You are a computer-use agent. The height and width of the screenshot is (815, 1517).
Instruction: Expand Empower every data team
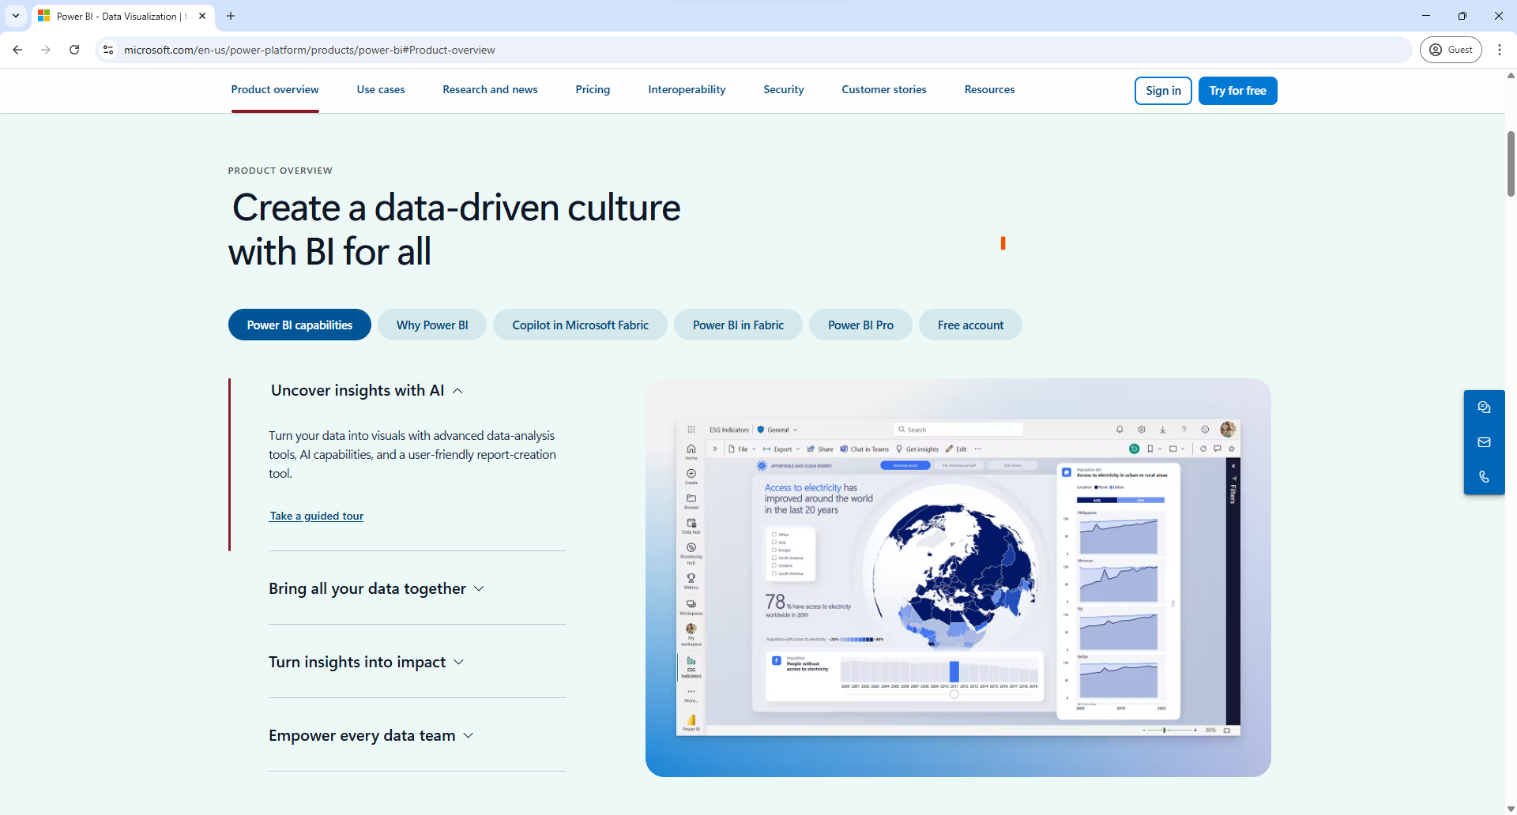pyautogui.click(x=371, y=735)
